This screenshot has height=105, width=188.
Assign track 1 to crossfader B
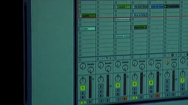click(x=90, y=102)
